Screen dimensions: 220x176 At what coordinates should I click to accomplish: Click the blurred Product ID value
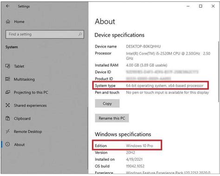[149, 79]
